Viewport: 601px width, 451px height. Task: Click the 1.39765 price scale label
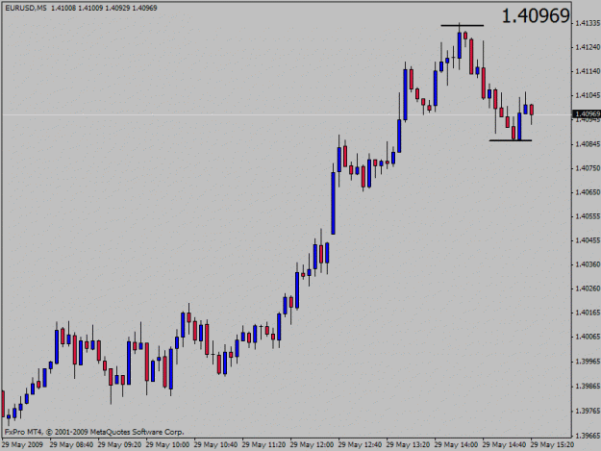(588, 411)
